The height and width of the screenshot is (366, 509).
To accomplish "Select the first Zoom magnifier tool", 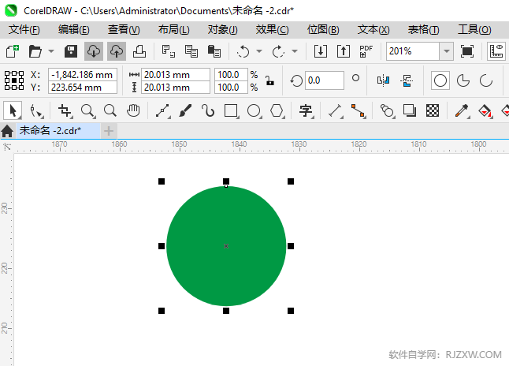I will click(88, 111).
